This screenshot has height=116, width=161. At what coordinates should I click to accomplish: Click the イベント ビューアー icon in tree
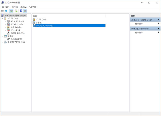tap(8, 24)
